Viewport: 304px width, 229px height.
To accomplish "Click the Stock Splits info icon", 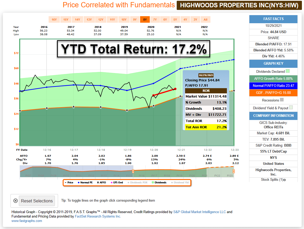I will (x=285, y=180).
